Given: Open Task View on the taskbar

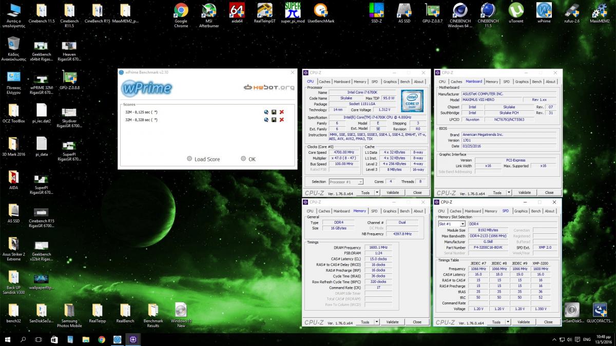Looking at the screenshot, I should [x=38, y=339].
